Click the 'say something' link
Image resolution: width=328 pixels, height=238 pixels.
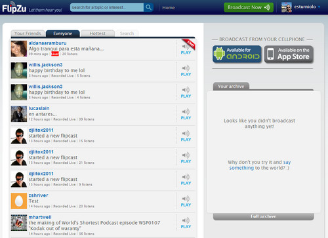(260, 165)
